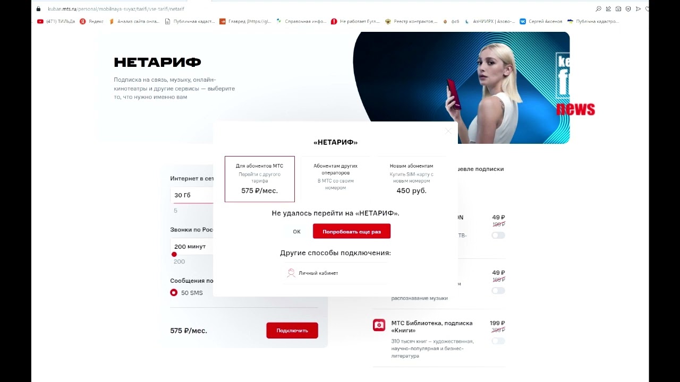Click the Попробовать еще раз button

click(352, 231)
